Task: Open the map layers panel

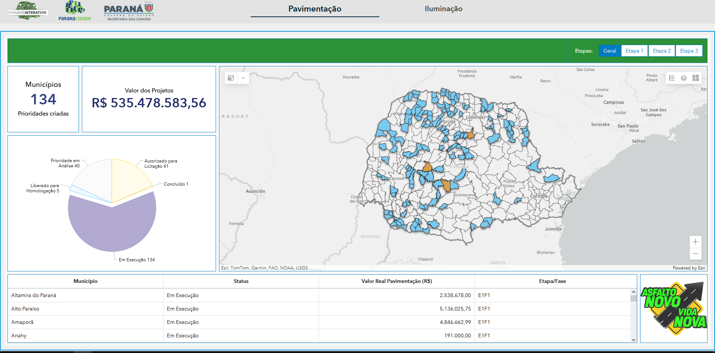Action: click(x=684, y=78)
